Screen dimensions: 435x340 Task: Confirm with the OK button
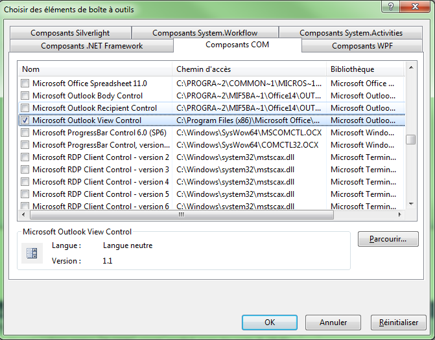(x=270, y=323)
